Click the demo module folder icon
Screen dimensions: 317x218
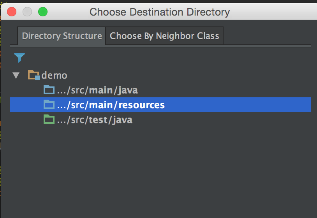point(34,75)
